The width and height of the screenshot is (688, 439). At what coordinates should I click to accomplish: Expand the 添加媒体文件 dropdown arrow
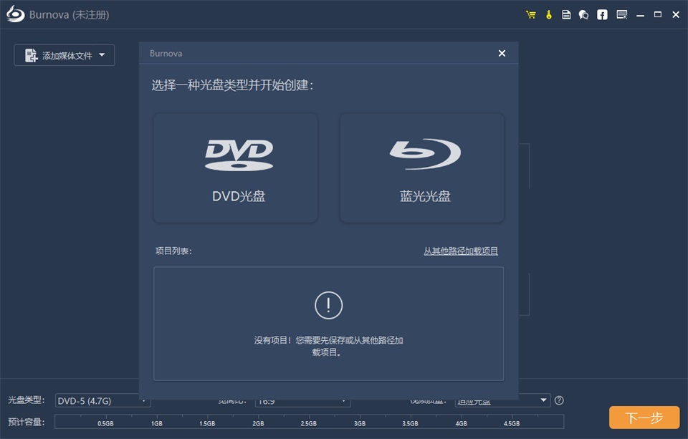102,55
